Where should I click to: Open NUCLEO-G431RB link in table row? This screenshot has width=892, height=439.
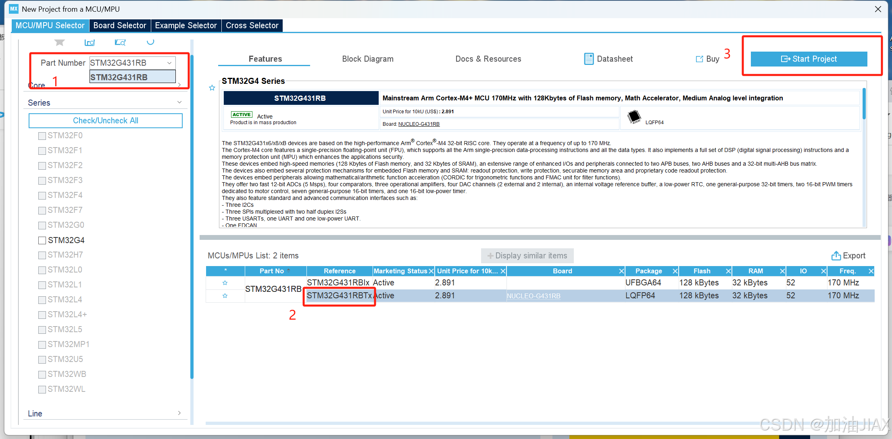tap(534, 296)
